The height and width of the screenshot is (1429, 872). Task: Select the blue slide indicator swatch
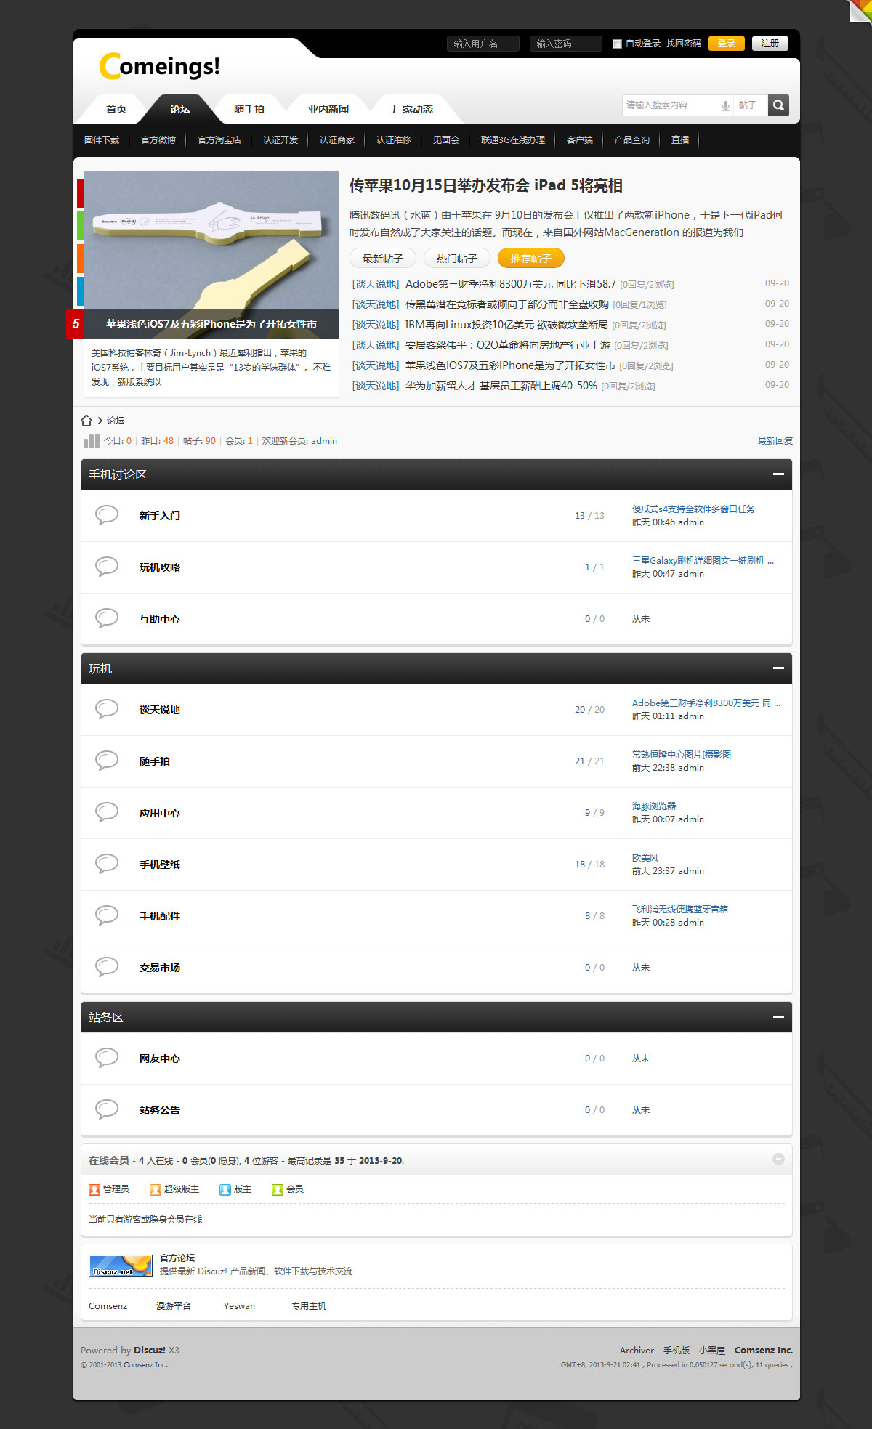click(x=81, y=291)
